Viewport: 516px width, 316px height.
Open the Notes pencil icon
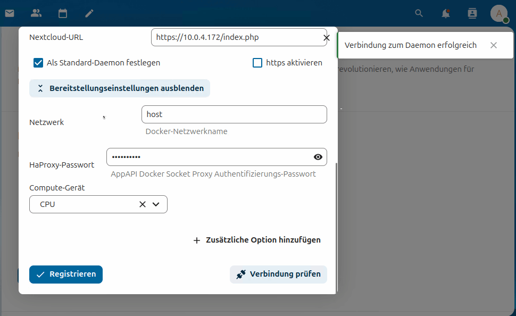(89, 13)
